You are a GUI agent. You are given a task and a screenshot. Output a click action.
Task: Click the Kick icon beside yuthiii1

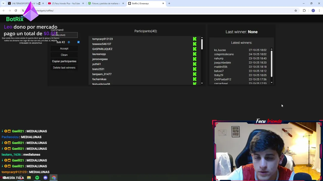(x=195, y=64)
